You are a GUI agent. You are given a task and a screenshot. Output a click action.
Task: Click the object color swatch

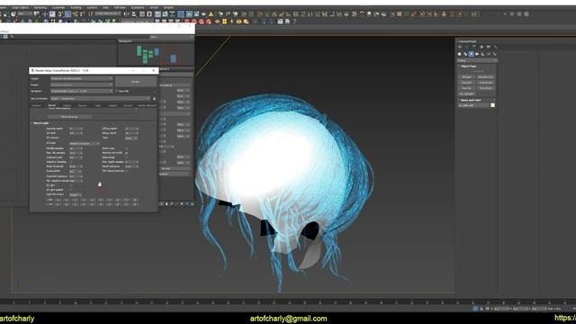coord(492,105)
